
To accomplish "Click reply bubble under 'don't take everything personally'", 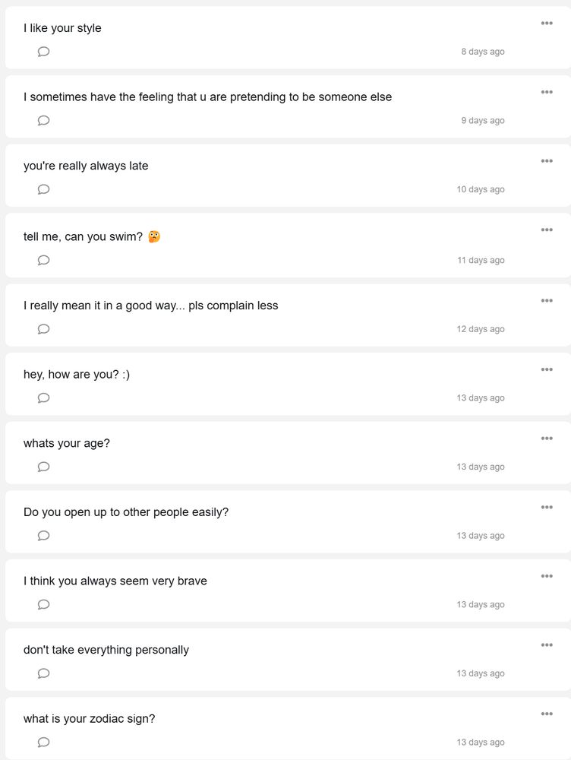I will [44, 673].
